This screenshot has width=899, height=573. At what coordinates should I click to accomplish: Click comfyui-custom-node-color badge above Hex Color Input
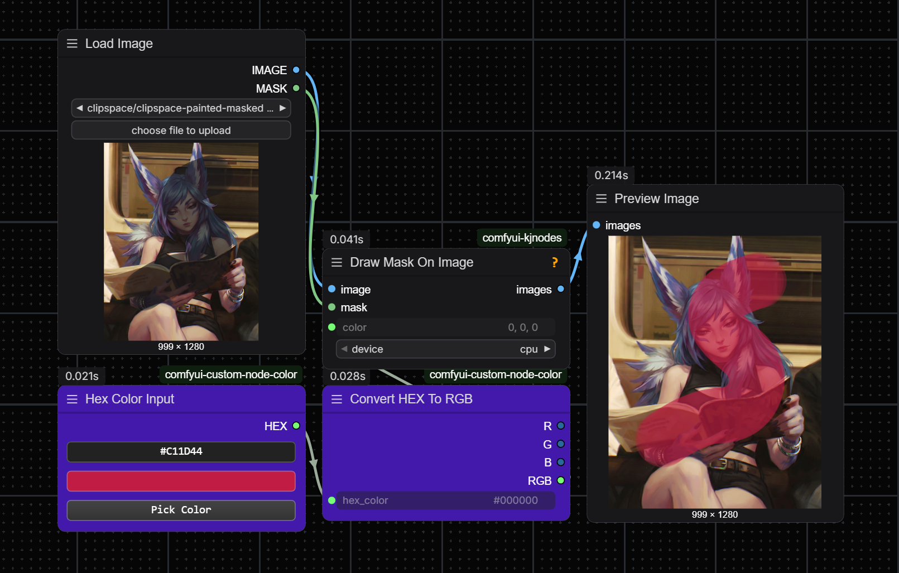pyautogui.click(x=231, y=374)
